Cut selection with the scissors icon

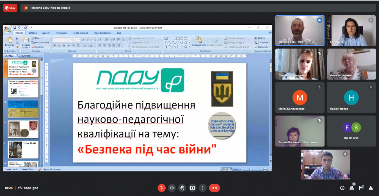pyautogui.click(x=17, y=38)
